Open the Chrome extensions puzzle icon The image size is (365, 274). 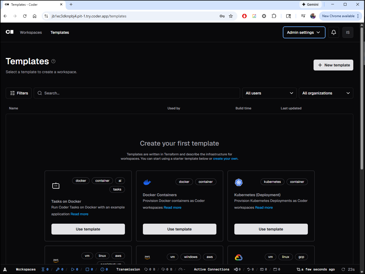click(x=274, y=16)
